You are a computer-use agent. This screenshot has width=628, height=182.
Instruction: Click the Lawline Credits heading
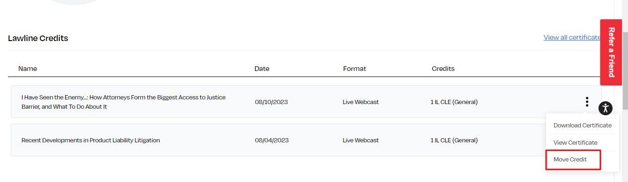tap(38, 38)
